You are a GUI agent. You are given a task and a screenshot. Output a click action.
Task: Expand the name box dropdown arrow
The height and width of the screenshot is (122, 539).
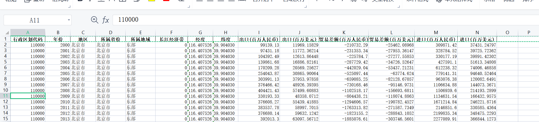tap(69, 20)
